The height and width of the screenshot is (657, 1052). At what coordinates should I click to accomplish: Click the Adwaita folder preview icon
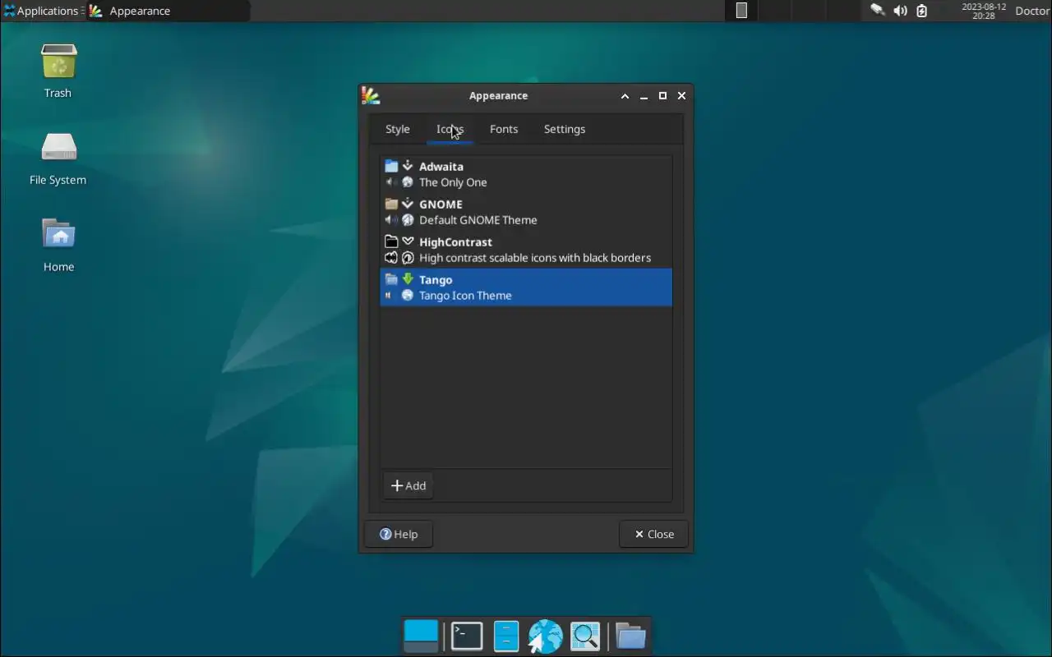[391, 166]
